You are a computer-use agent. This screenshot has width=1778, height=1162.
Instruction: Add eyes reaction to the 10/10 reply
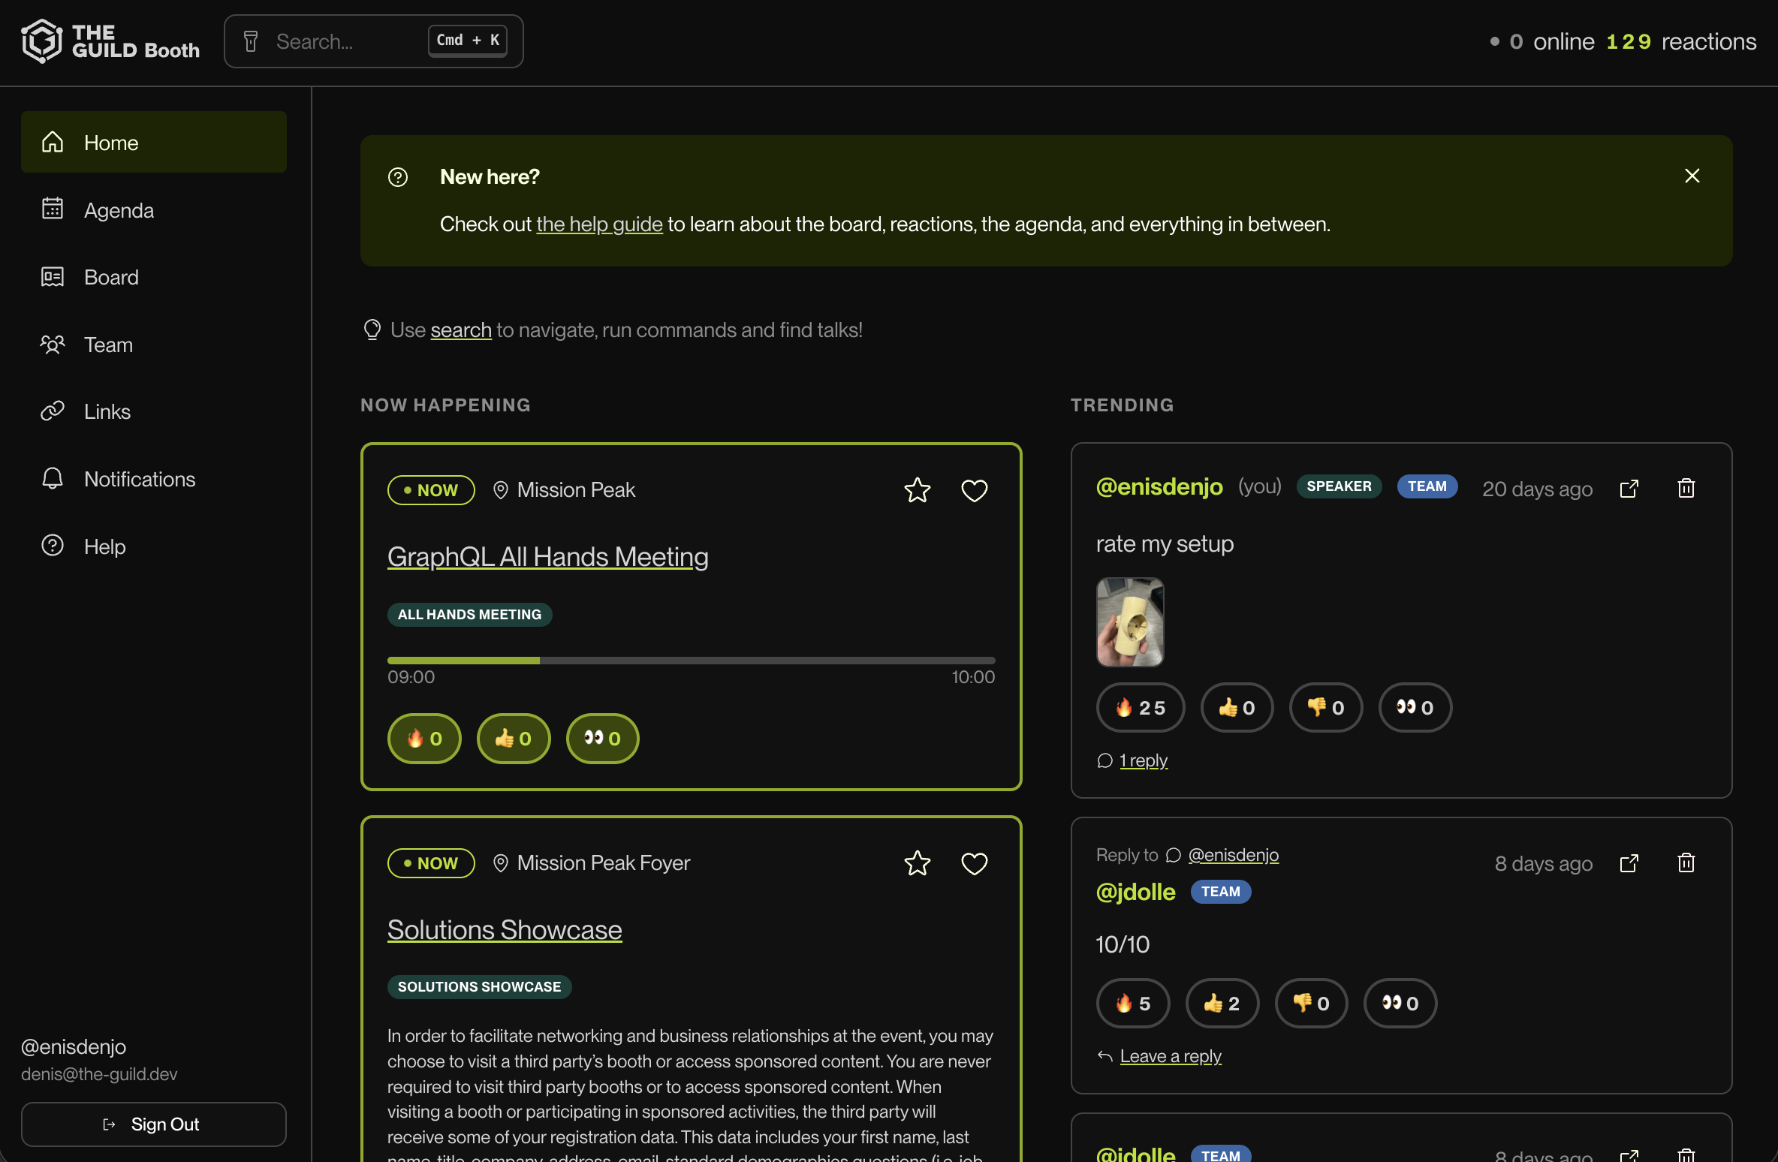(1400, 1003)
